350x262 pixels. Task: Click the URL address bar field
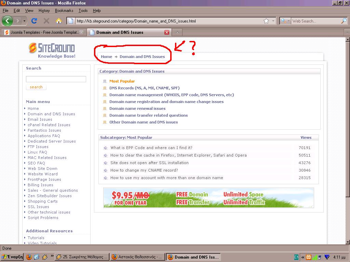tap(169, 21)
